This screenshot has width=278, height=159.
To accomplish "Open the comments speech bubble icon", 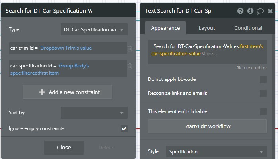I will [260, 11].
